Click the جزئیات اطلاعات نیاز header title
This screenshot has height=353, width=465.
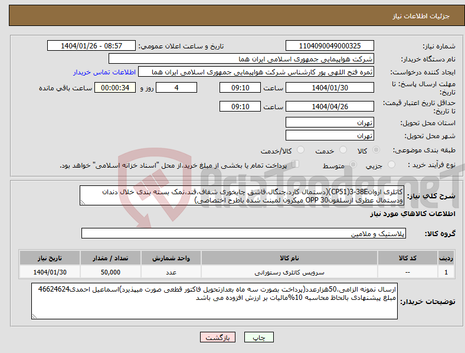coord(421,16)
